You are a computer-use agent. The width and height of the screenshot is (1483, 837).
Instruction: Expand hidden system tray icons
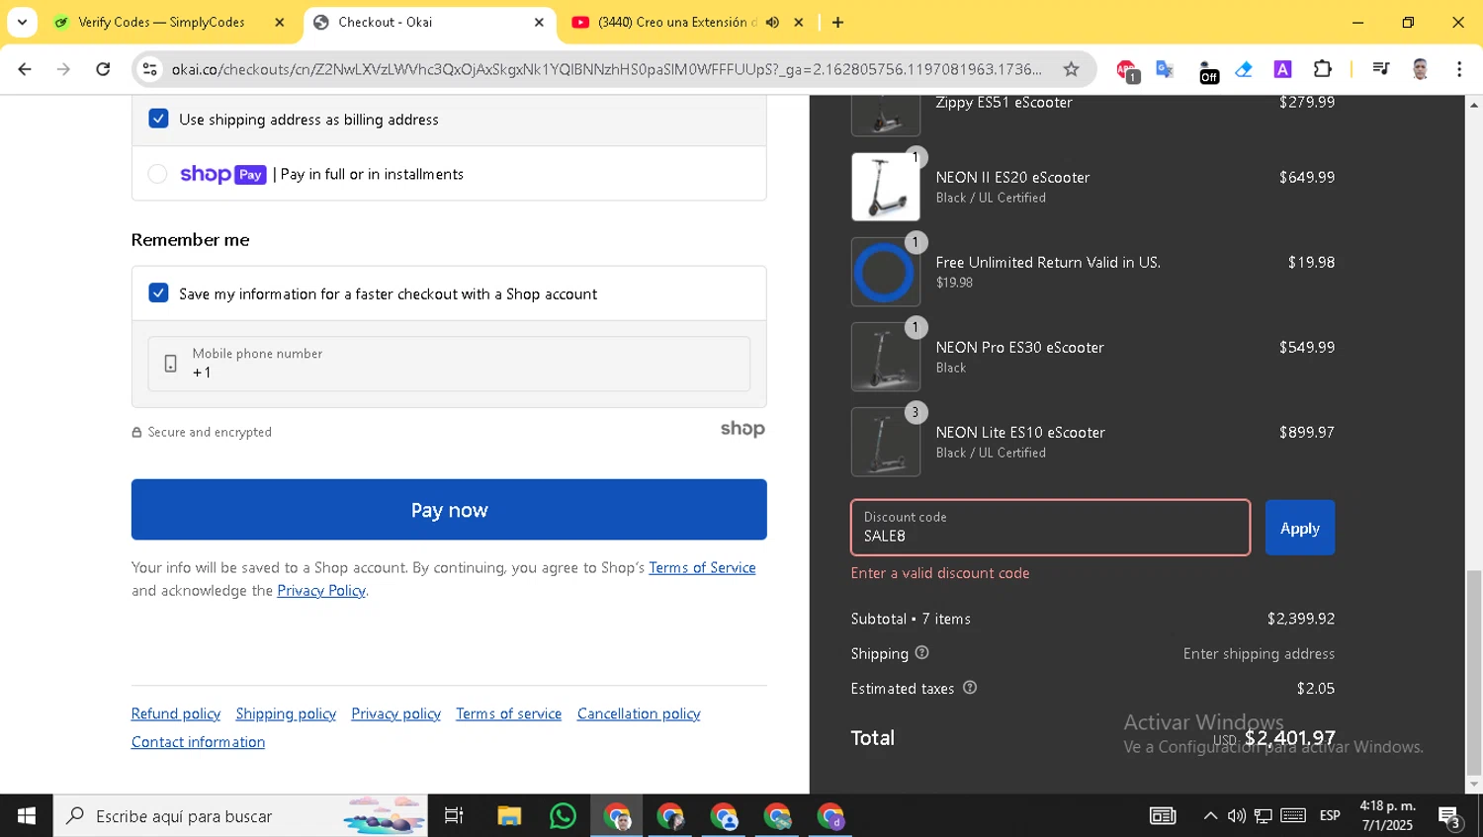tap(1210, 816)
